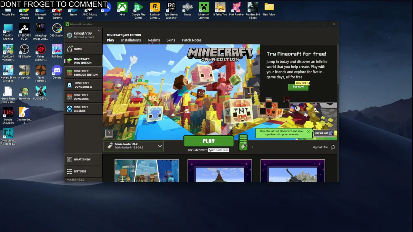
Task: Select the Hungry Shark Evolution desktop shortcut
Action: 8,74
